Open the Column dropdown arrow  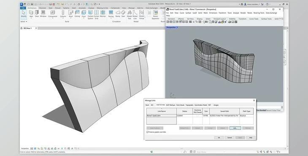tap(63, 18)
